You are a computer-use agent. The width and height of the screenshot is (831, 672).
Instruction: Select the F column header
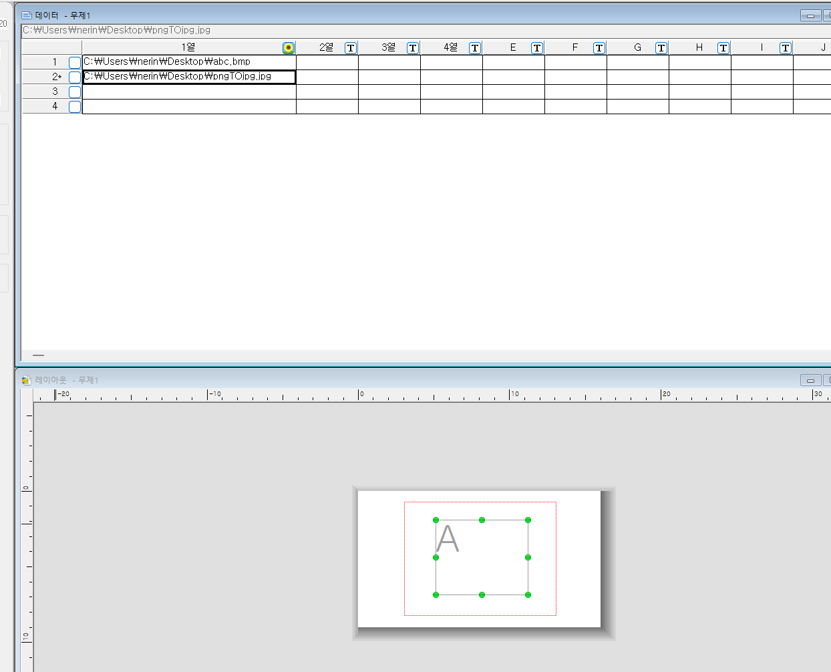[x=576, y=47]
